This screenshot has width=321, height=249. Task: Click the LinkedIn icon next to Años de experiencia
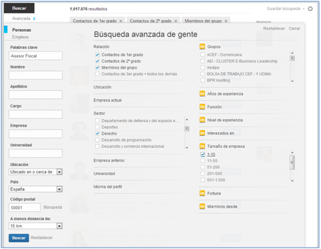(202, 94)
